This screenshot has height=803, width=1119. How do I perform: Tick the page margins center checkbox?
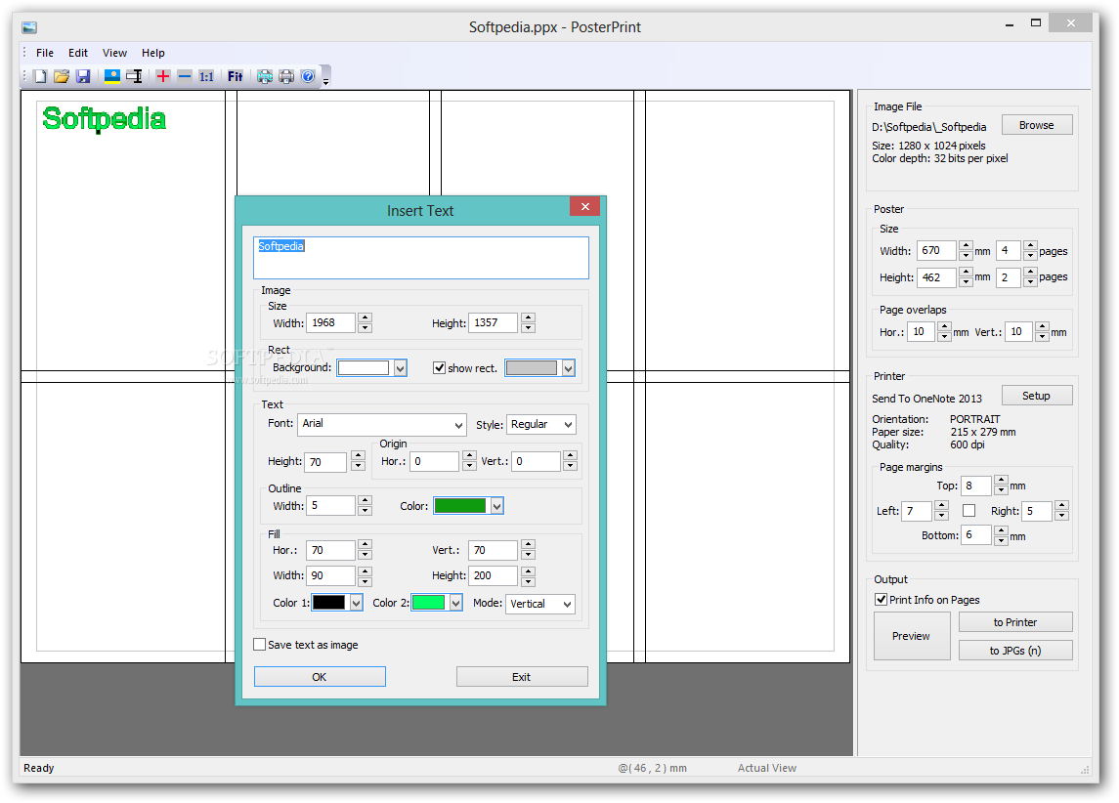968,511
